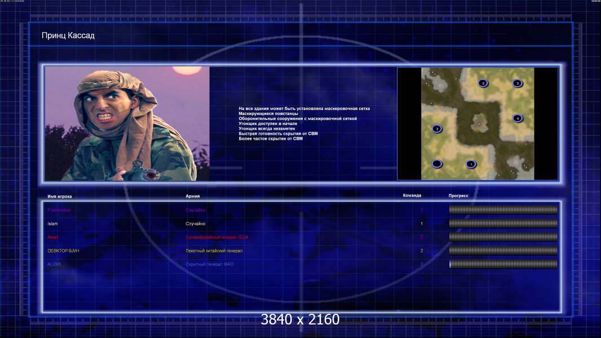601x338 pixels.
Task: Click the Команда column header
Action: coord(412,195)
